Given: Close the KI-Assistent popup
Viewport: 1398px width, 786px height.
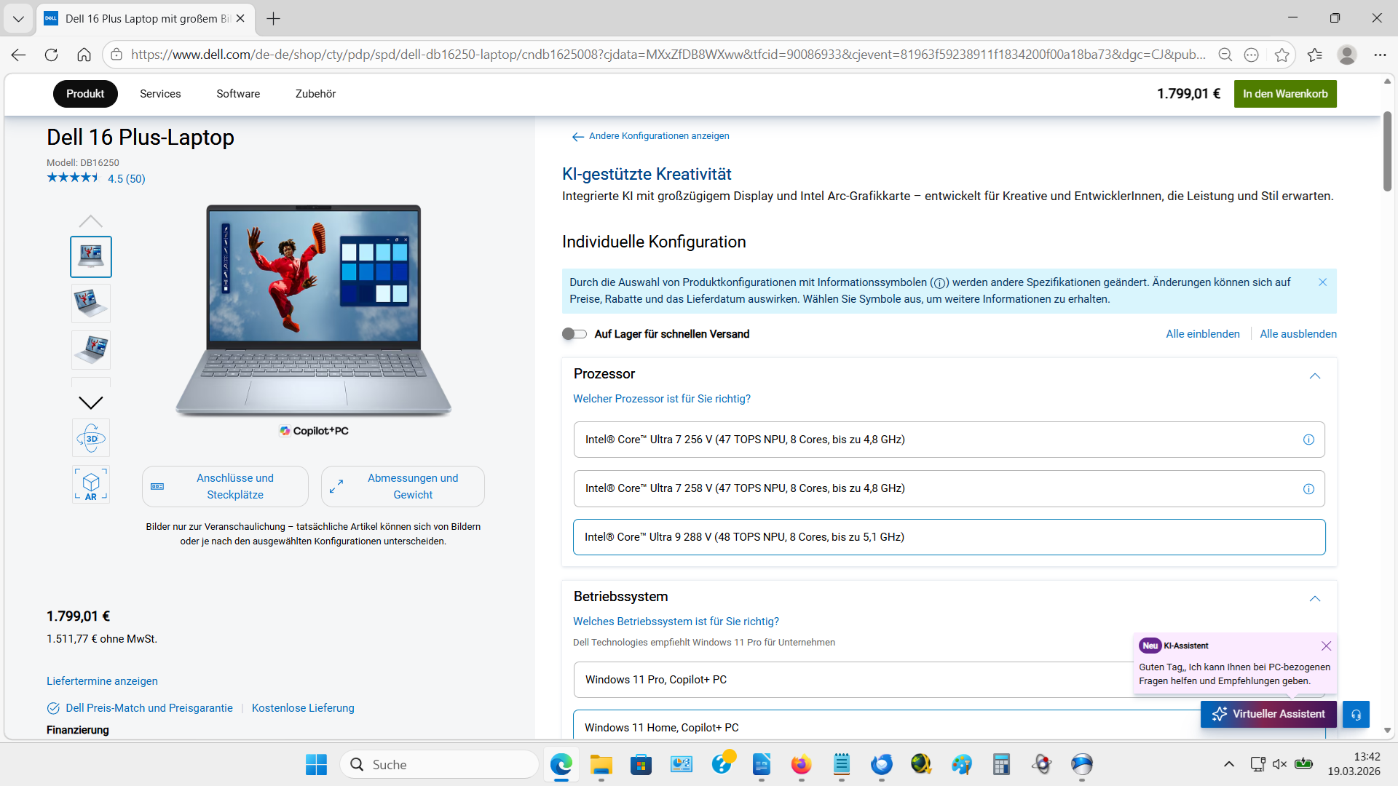Looking at the screenshot, I should tap(1326, 646).
